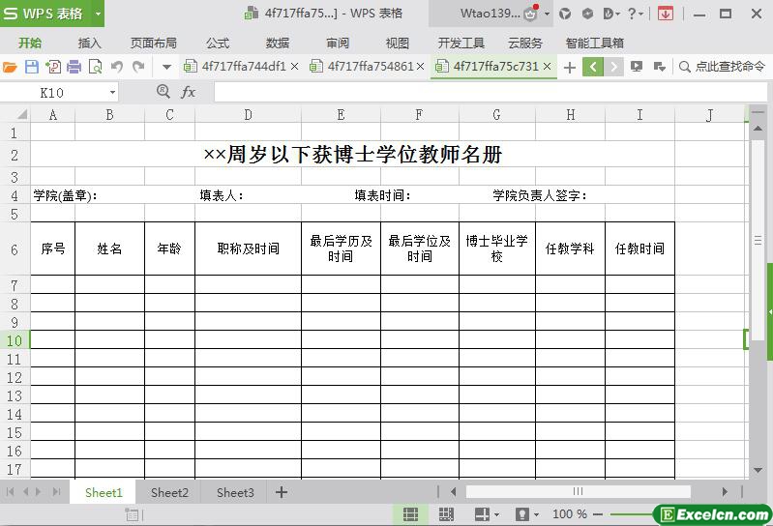773x526 pixels.
Task: Open the tab list dropdown icon
Action: (x=659, y=67)
